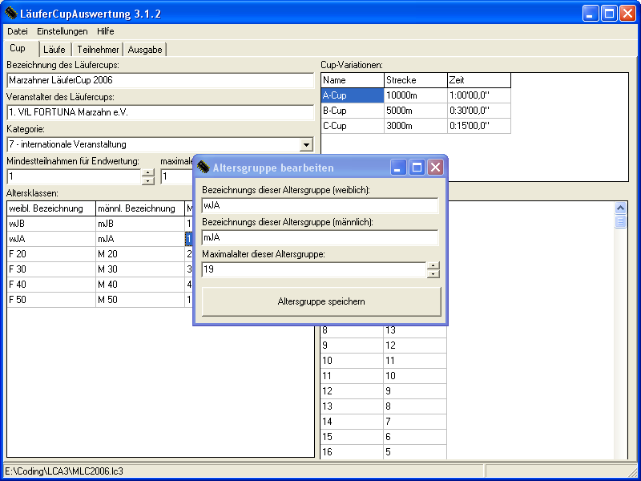The height and width of the screenshot is (481, 641).
Task: Maximize the LäuferCupAuswertung main window
Action: pyautogui.click(x=609, y=14)
